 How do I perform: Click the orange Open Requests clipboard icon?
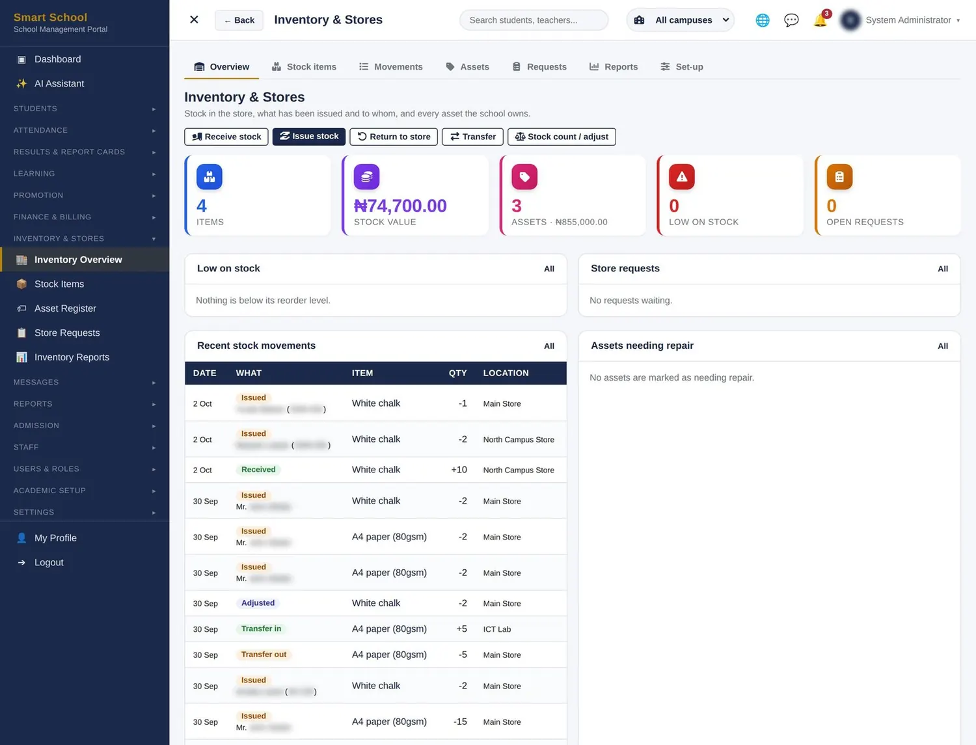click(839, 177)
